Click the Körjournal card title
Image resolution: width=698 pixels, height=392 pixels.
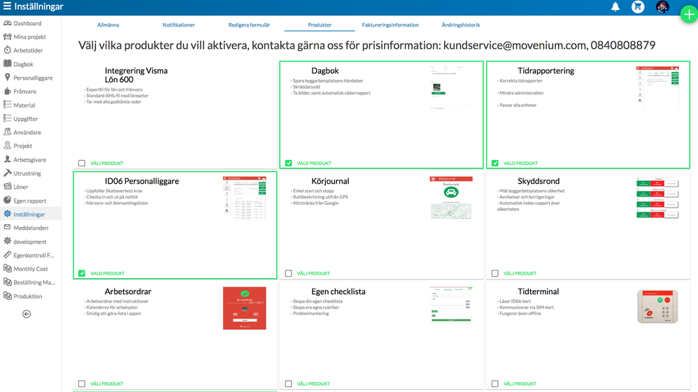[x=330, y=181]
